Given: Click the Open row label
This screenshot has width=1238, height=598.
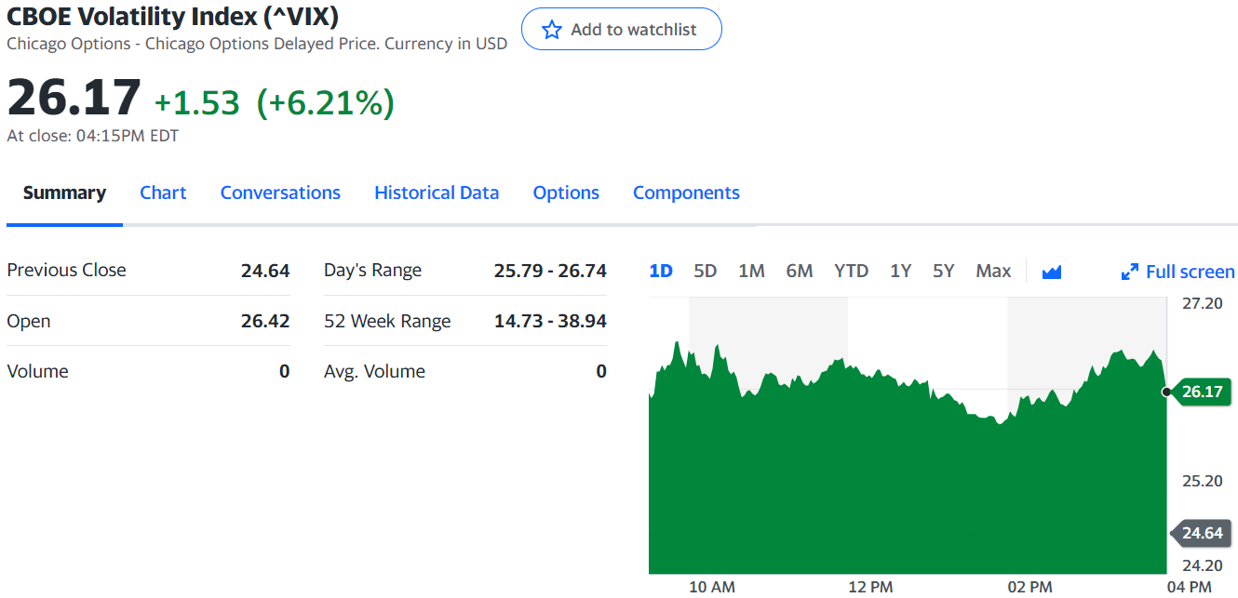Looking at the screenshot, I should 29,321.
